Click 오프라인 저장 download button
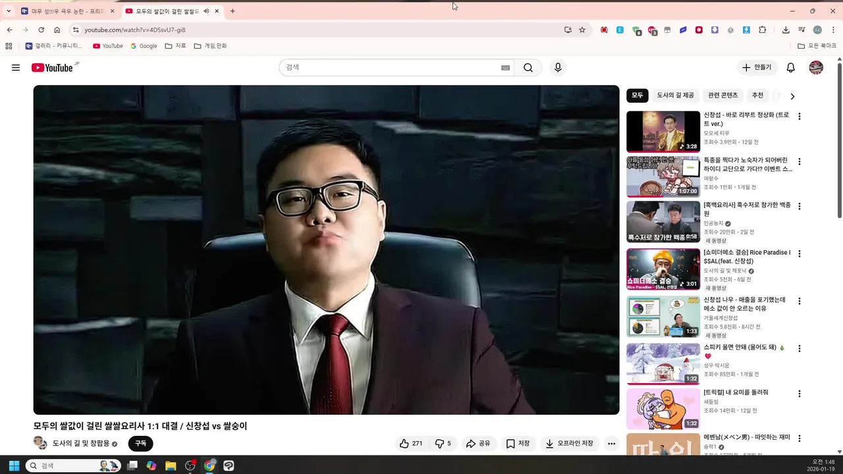Image resolution: width=843 pixels, height=474 pixels. click(570, 444)
